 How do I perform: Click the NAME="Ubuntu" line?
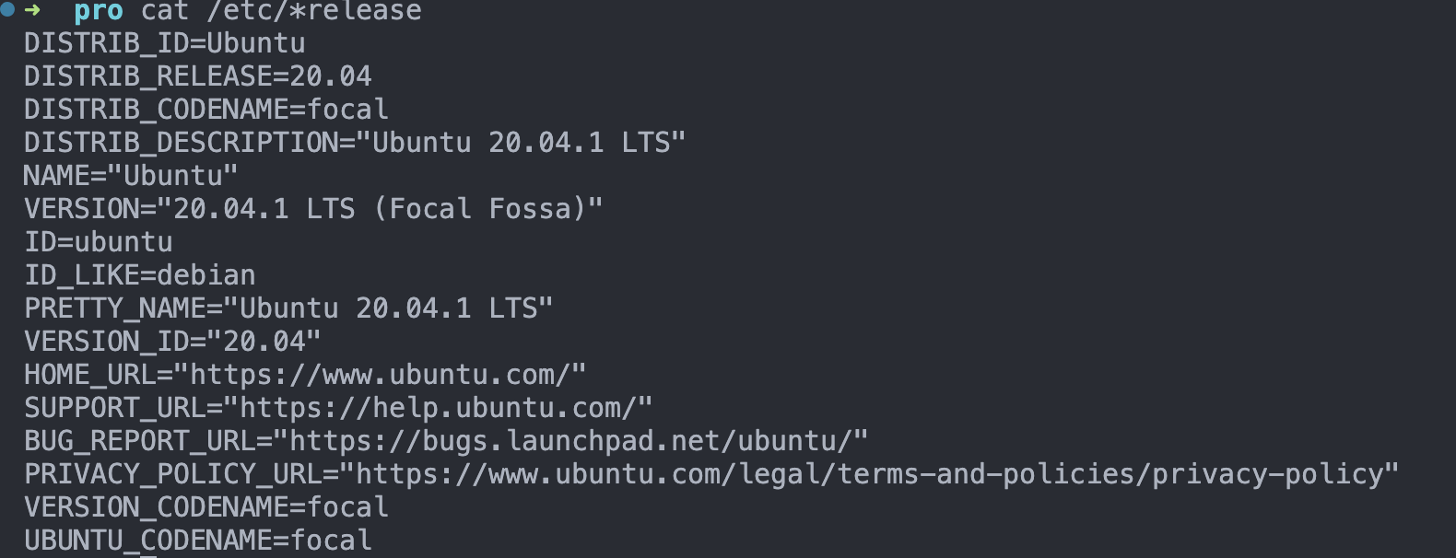pyautogui.click(x=131, y=176)
